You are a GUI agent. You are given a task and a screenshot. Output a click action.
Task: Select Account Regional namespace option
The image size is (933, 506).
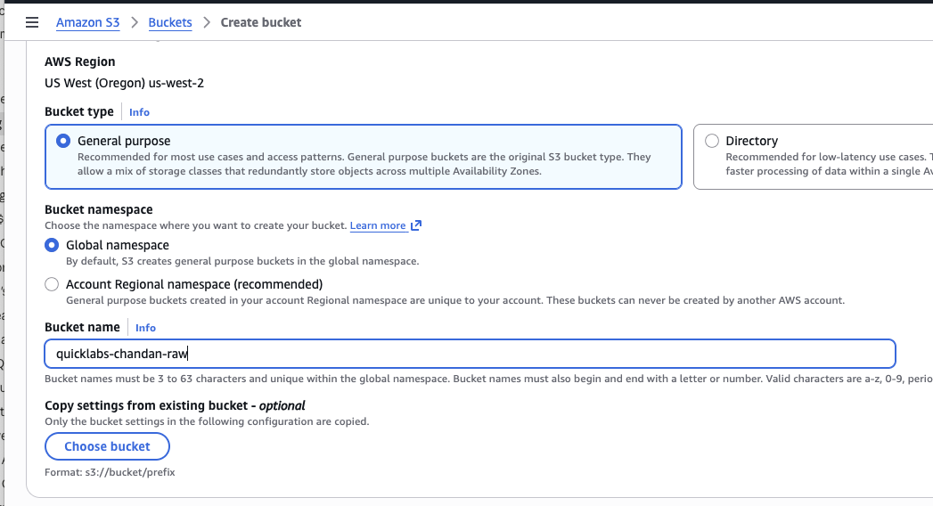pos(52,284)
